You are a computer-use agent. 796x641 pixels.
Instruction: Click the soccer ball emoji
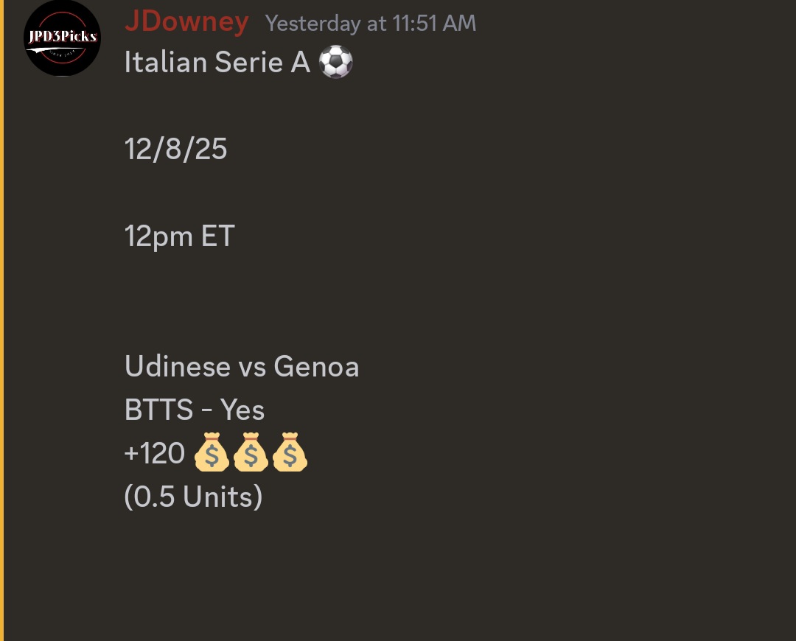coord(336,63)
